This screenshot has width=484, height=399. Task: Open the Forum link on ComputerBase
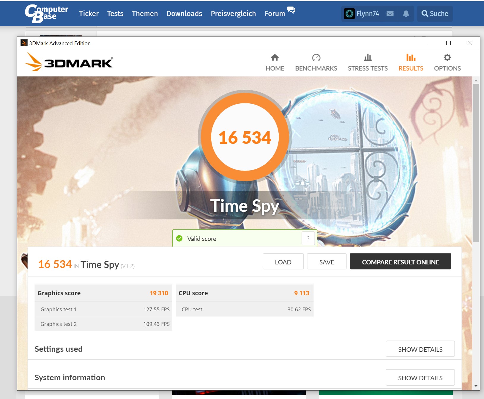pyautogui.click(x=275, y=14)
